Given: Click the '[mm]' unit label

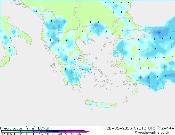Looking at the screenshot, I should click(30, 128).
